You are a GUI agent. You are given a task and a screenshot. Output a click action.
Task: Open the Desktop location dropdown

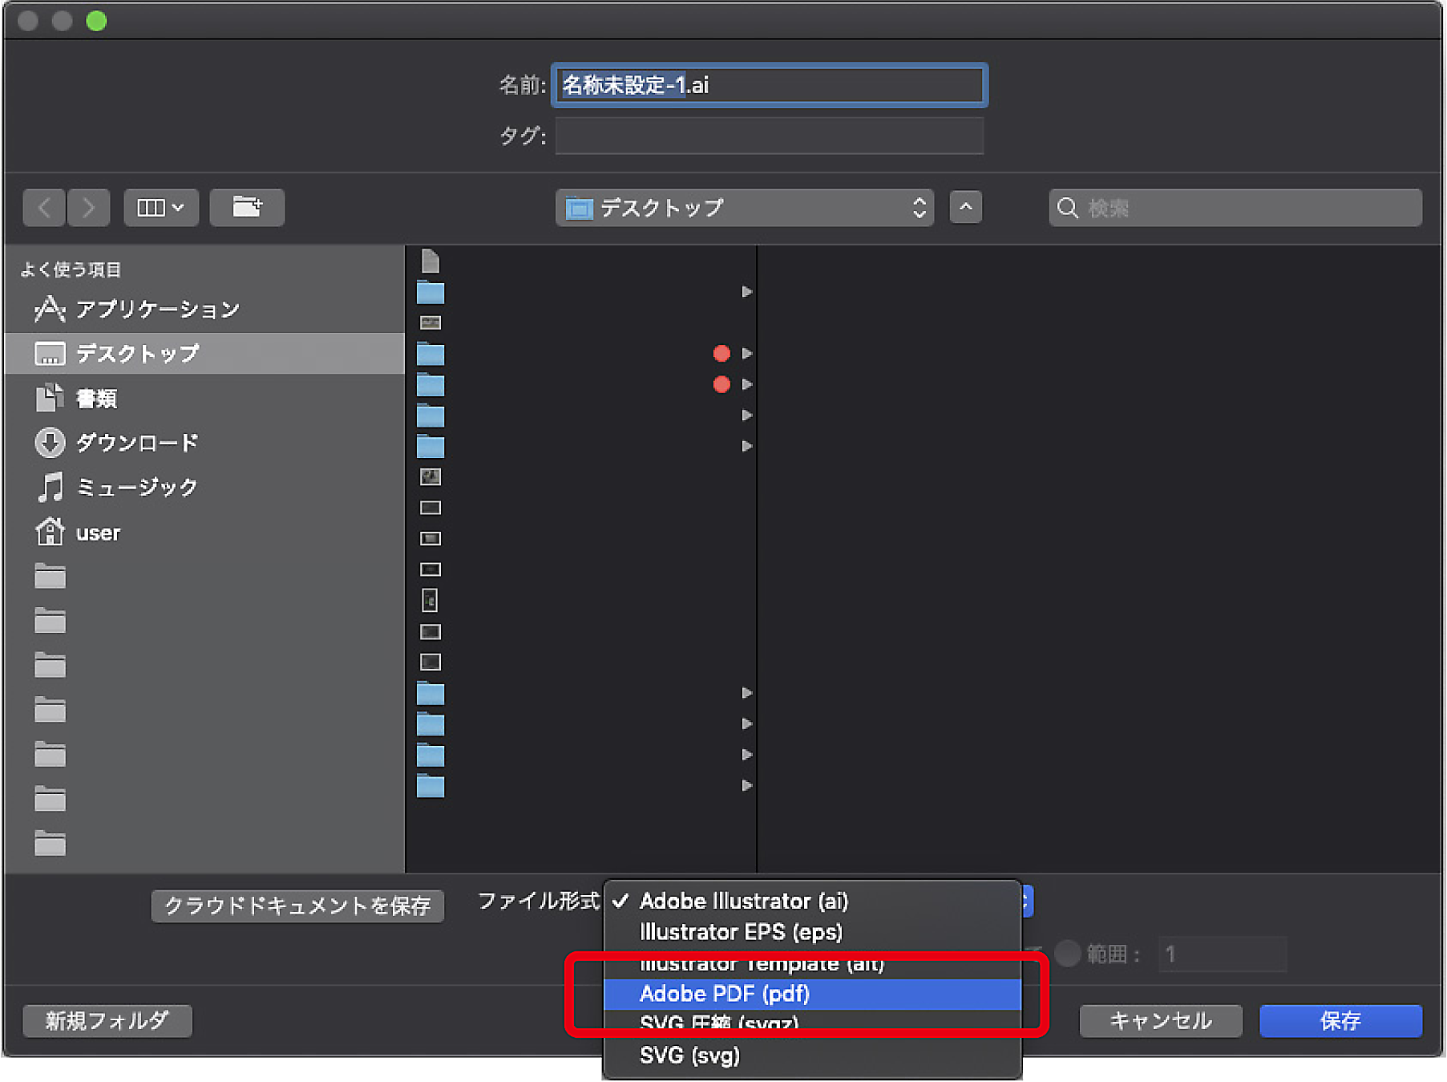[744, 209]
